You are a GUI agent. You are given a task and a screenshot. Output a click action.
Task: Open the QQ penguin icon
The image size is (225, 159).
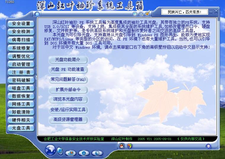[x=122, y=146]
